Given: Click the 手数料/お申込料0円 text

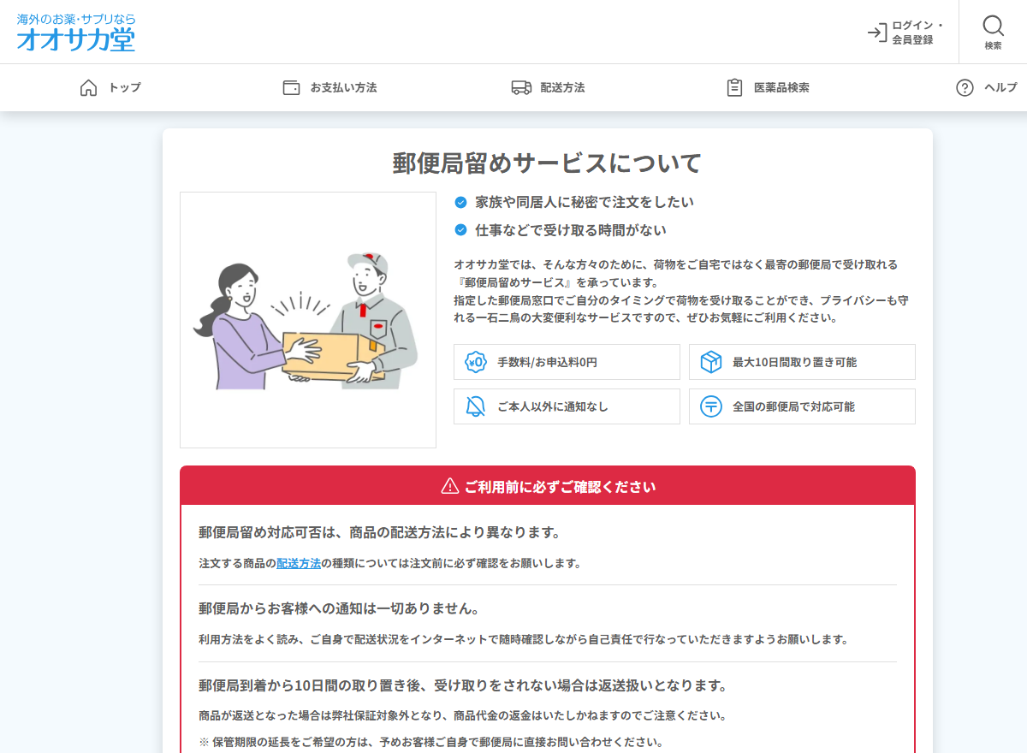Looking at the screenshot, I should tap(547, 362).
